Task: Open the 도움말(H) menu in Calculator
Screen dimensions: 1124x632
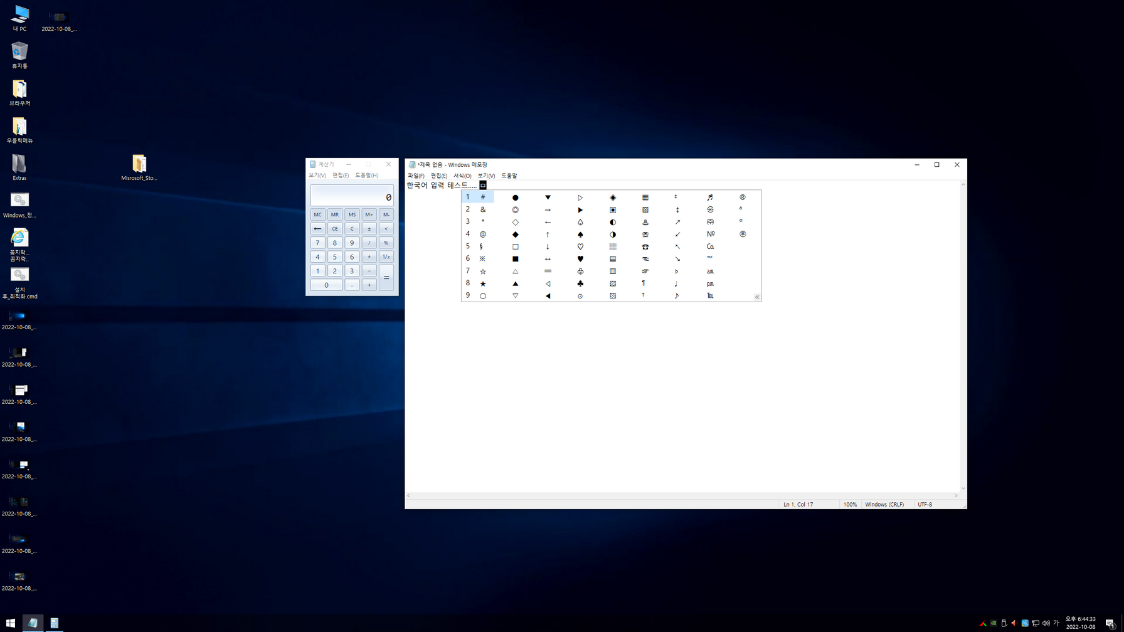Action: pyautogui.click(x=367, y=176)
